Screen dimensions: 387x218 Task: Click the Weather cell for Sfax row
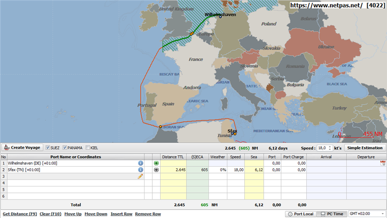pos(218,170)
